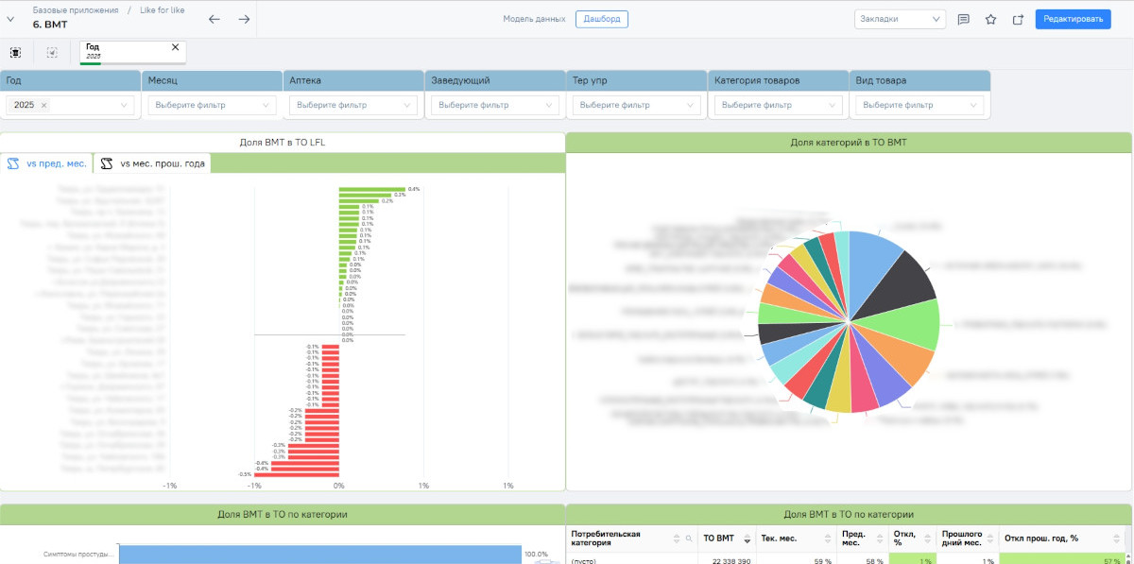
Task: Sort the ТО ВМТ column
Action: pyautogui.click(x=746, y=538)
